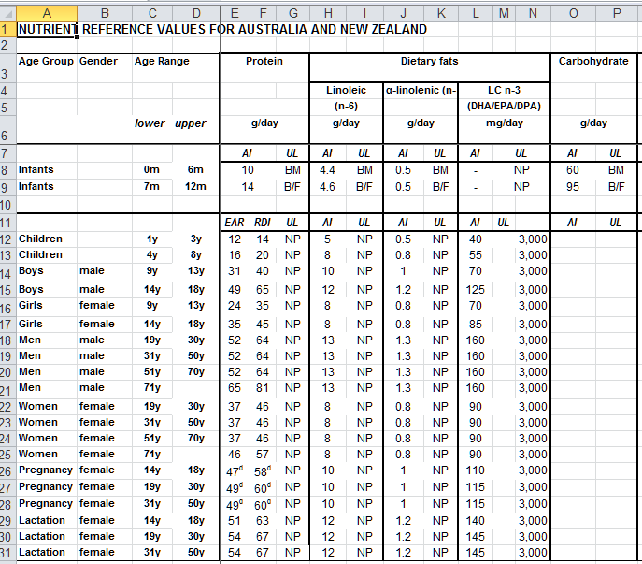Select row header 8

pyautogui.click(x=7, y=170)
